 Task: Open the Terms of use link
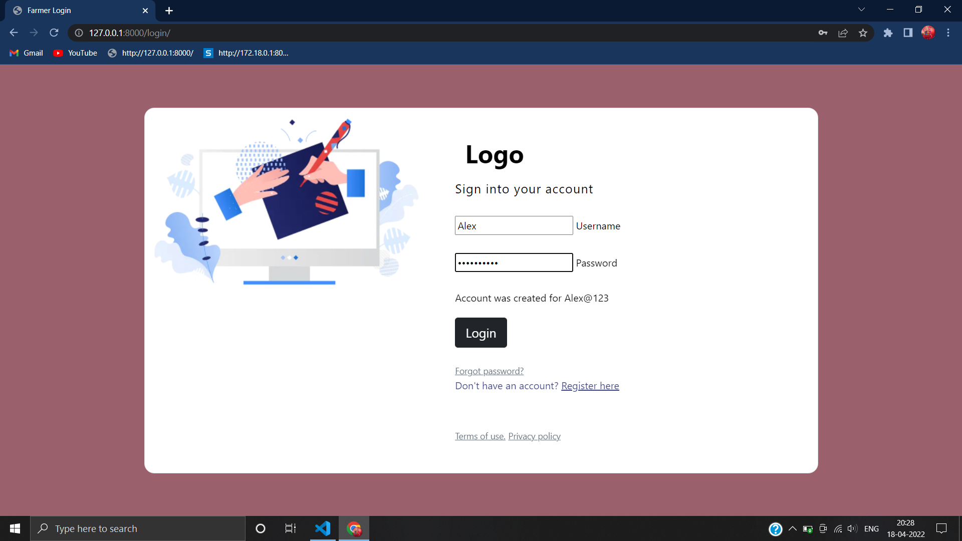point(479,436)
